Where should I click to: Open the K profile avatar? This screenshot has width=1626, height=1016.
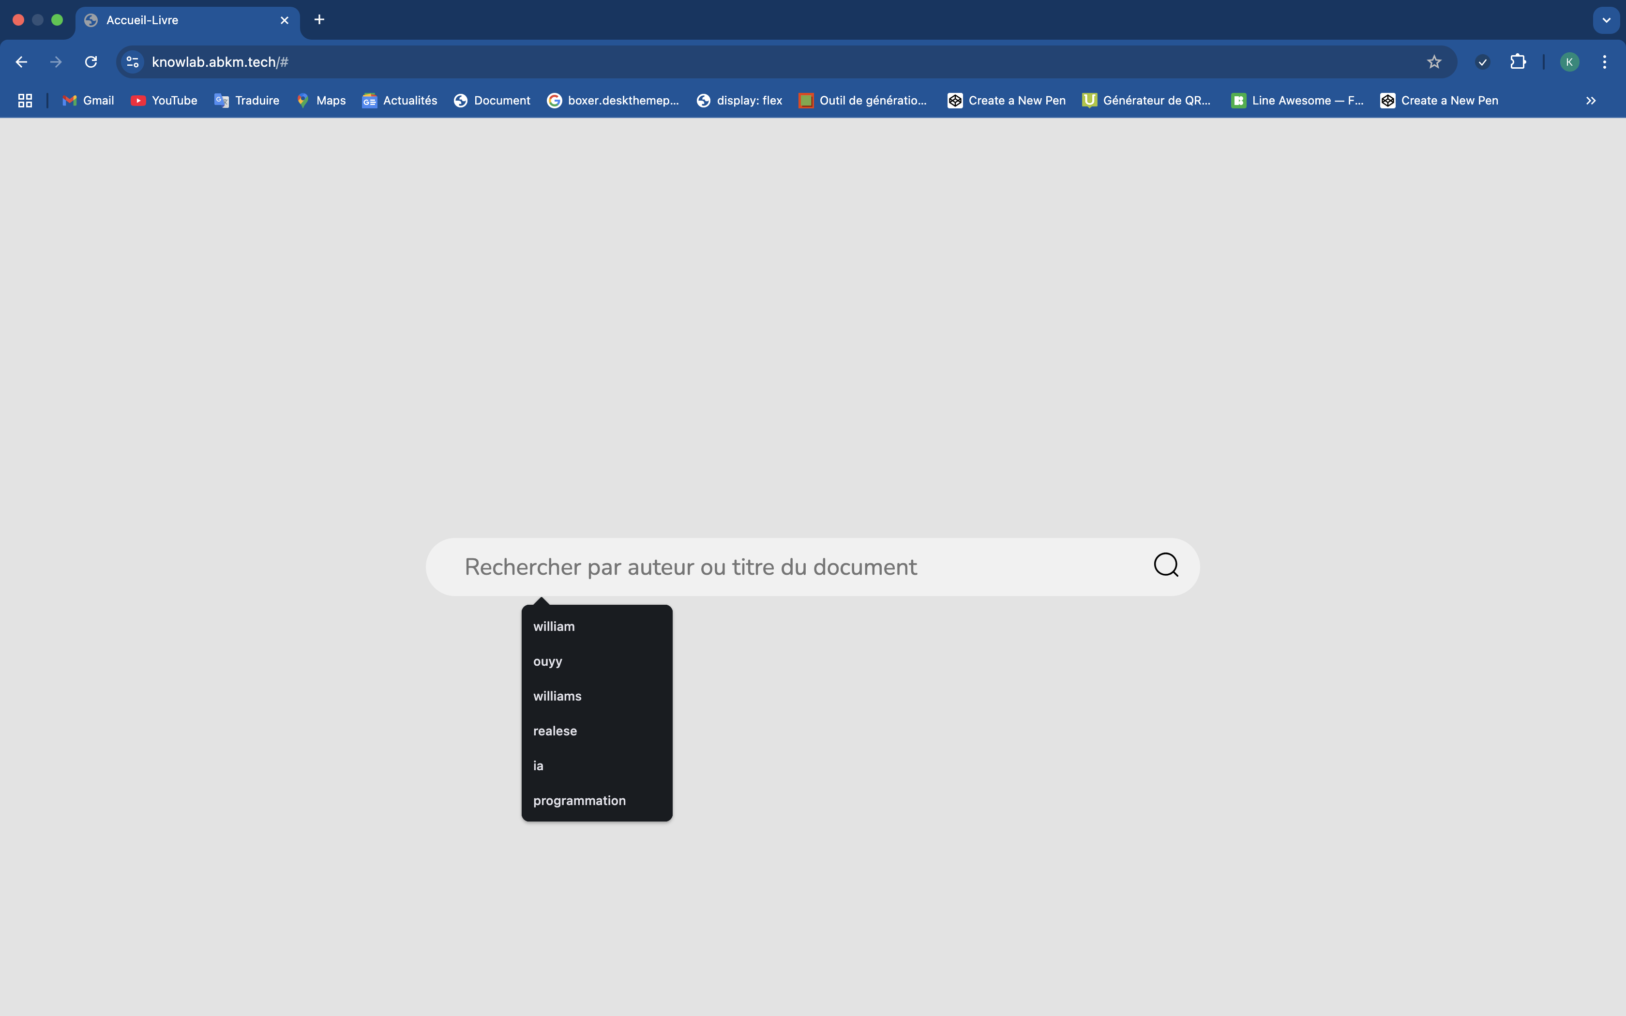(1569, 62)
